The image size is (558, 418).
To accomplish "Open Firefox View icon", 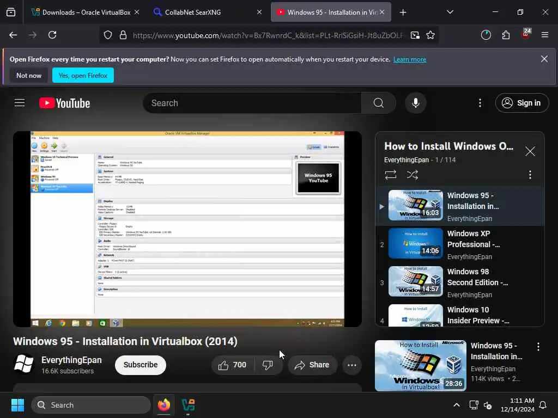I will (x=11, y=12).
